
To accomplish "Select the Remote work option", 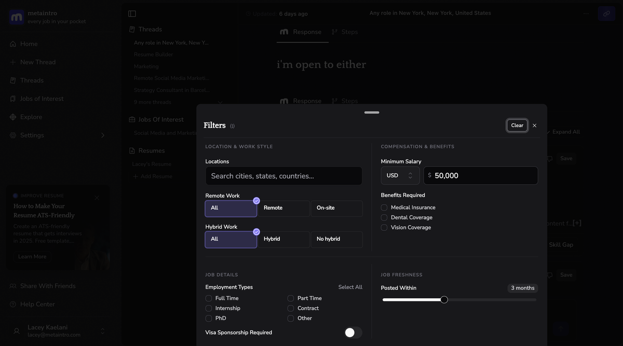I will click(x=283, y=208).
